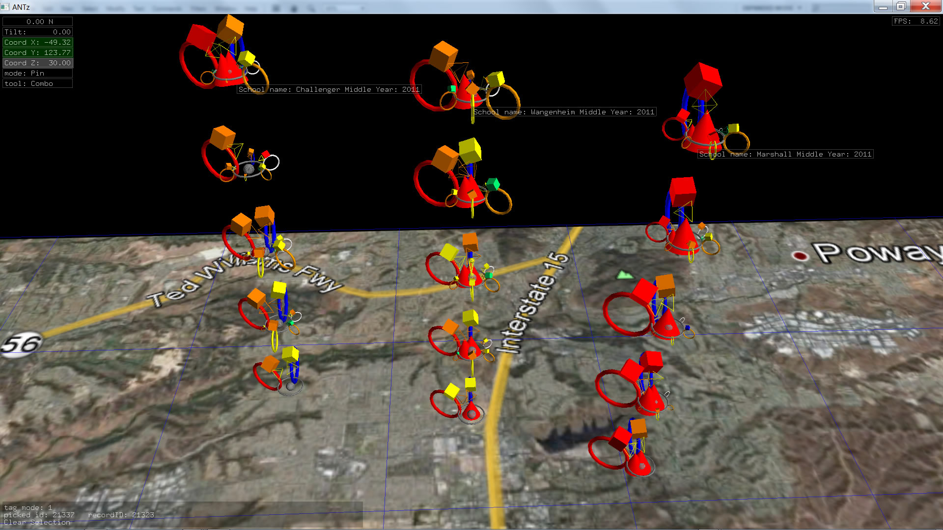
Task: Click the Route 56 highway shield
Action: [21, 344]
